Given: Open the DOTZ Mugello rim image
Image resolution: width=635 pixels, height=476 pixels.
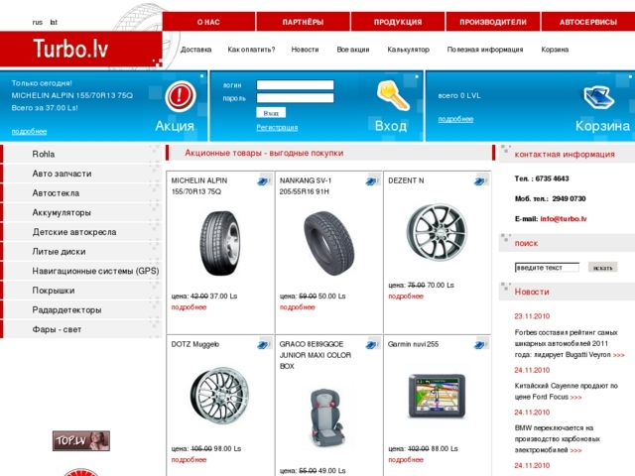Looking at the screenshot, I should (220, 396).
